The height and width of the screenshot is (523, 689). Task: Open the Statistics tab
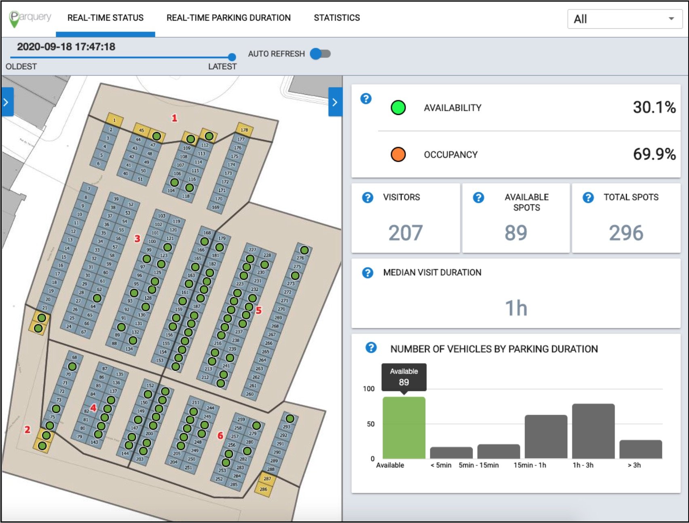[337, 18]
